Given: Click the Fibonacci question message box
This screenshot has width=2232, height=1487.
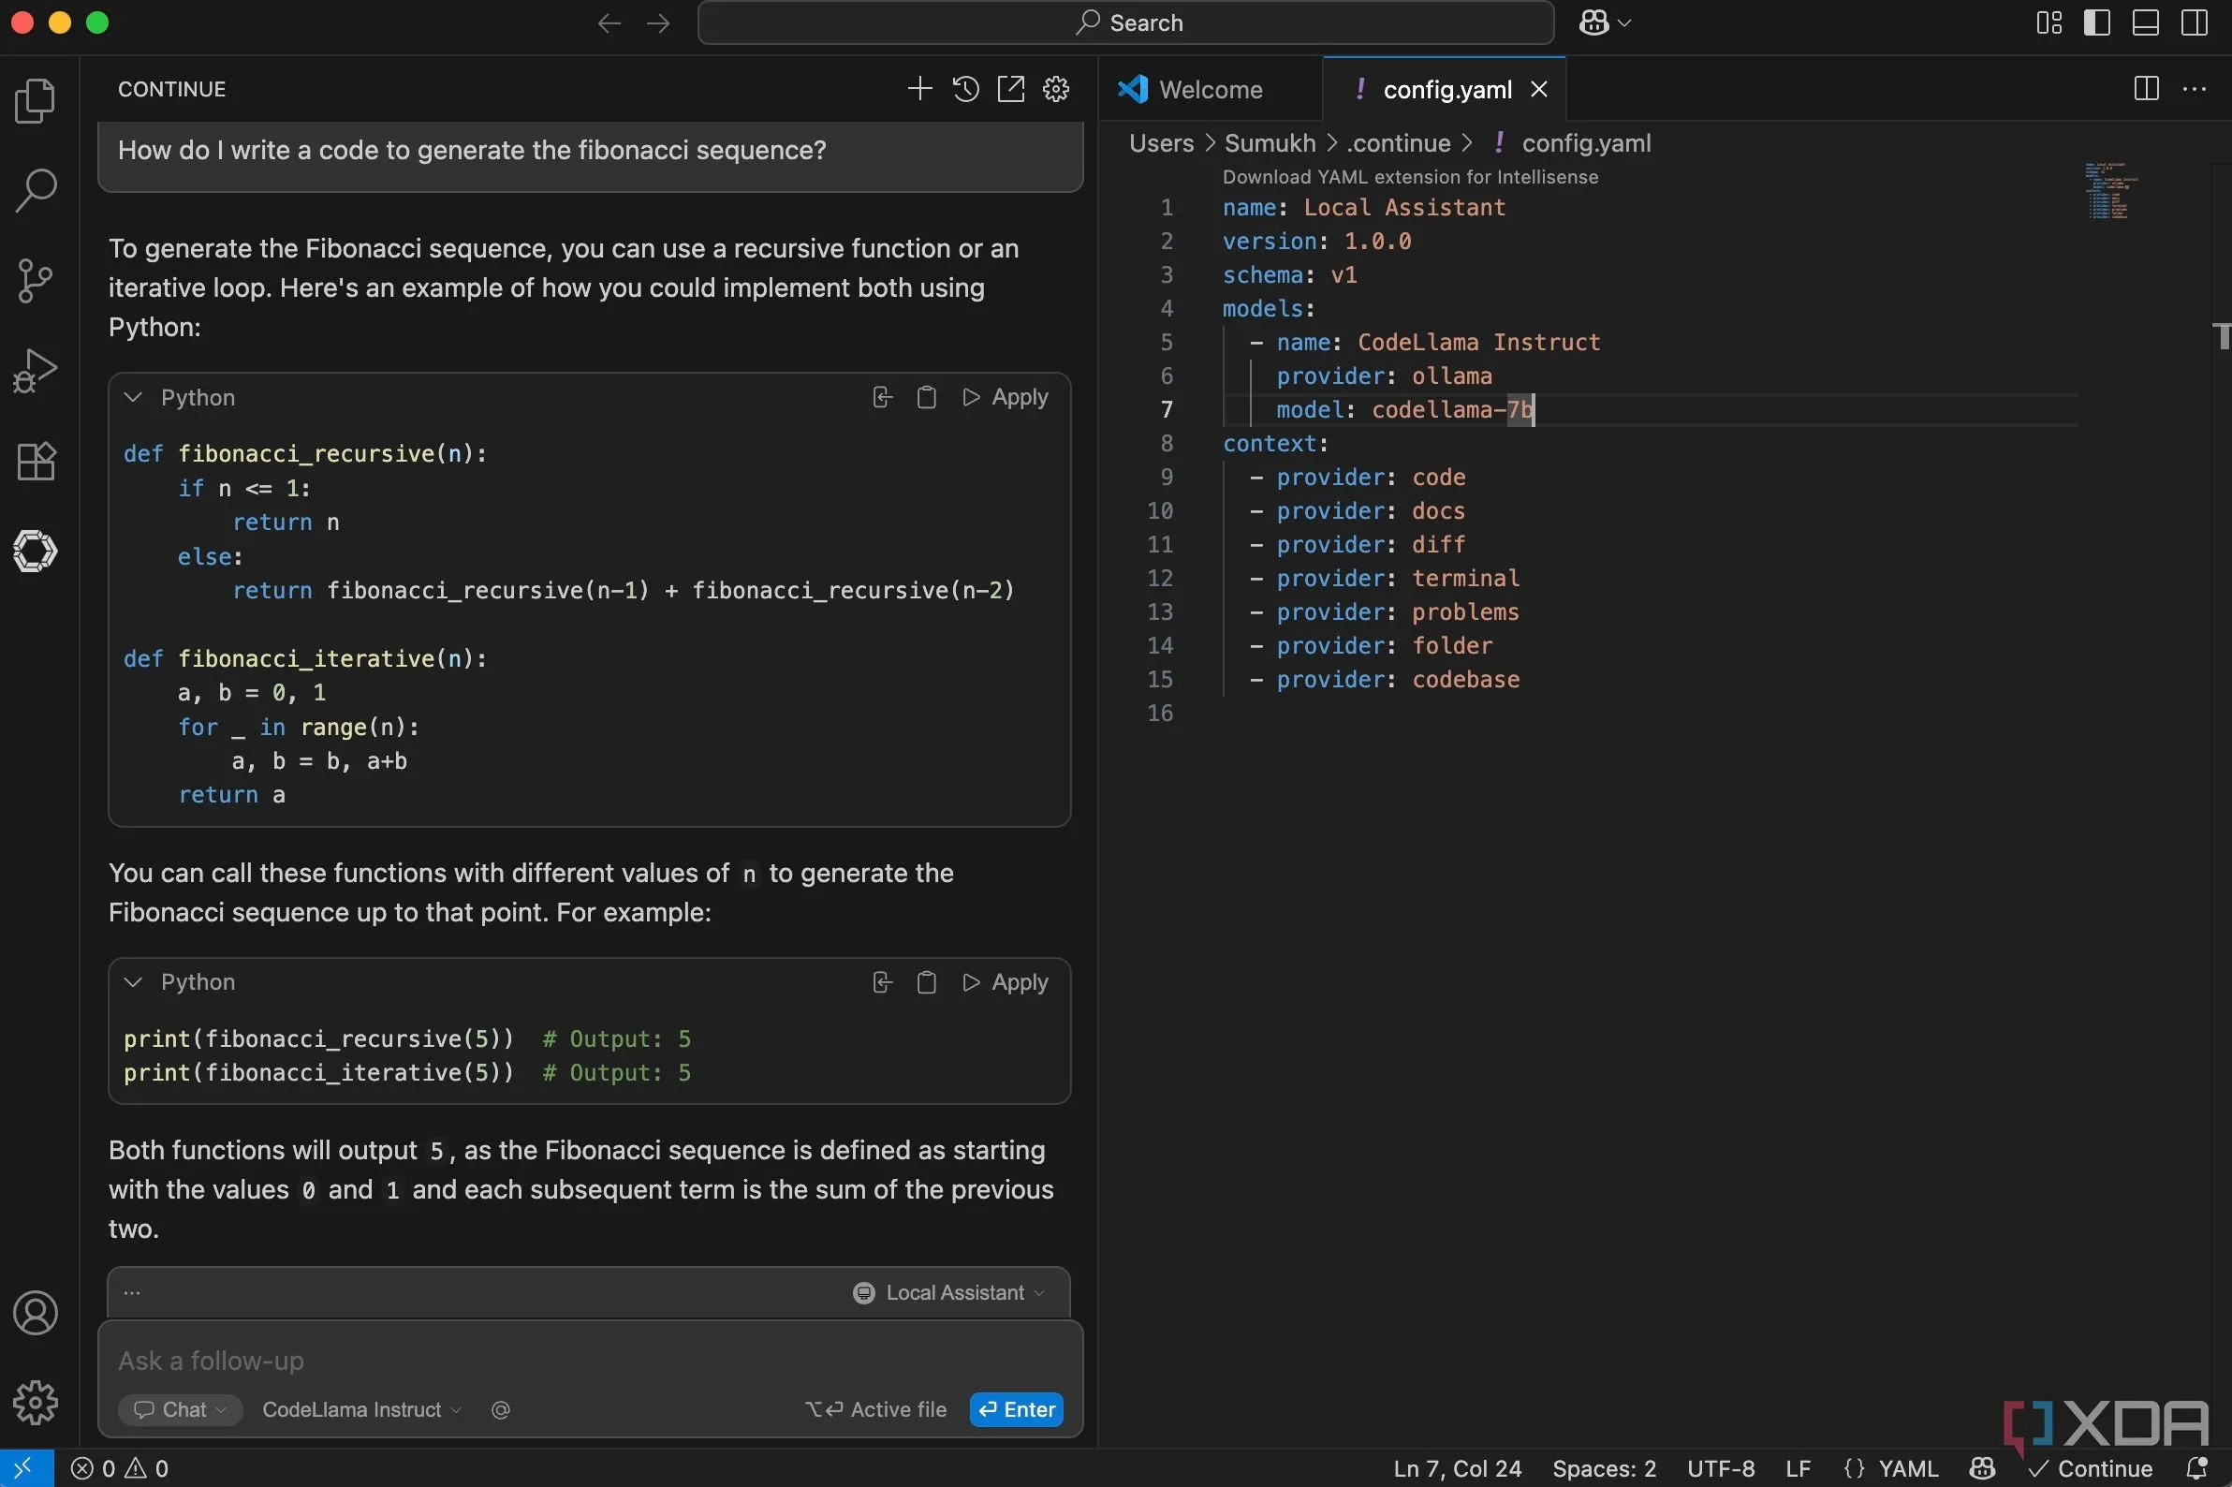Looking at the screenshot, I should [590, 151].
